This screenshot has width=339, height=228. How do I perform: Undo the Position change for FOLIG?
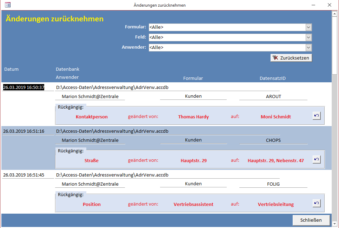click(317, 203)
